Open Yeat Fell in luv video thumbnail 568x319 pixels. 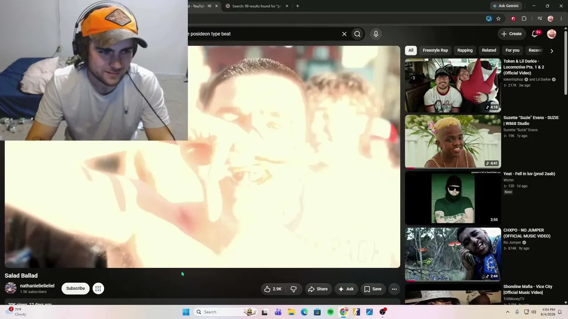pyautogui.click(x=453, y=198)
